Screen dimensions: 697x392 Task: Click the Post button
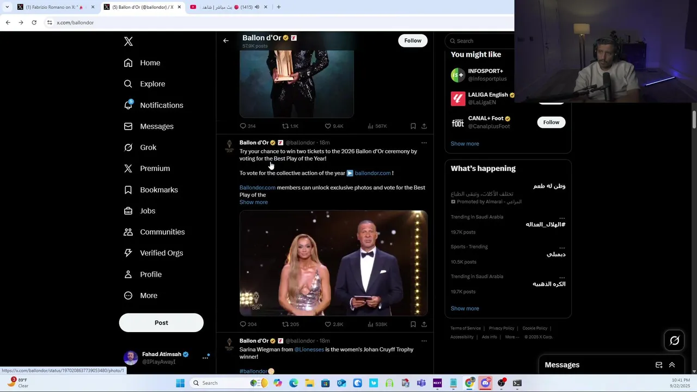pyautogui.click(x=161, y=323)
